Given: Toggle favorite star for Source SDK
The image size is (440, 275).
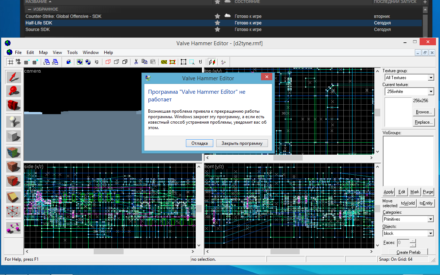Looking at the screenshot, I should point(217,29).
